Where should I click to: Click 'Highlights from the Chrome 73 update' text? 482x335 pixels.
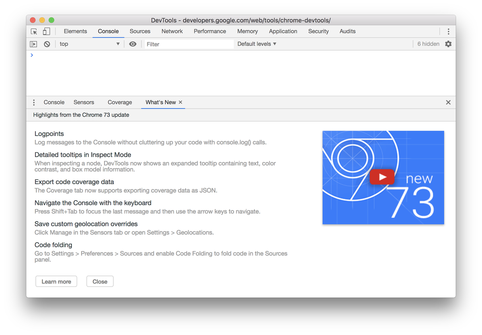click(81, 115)
